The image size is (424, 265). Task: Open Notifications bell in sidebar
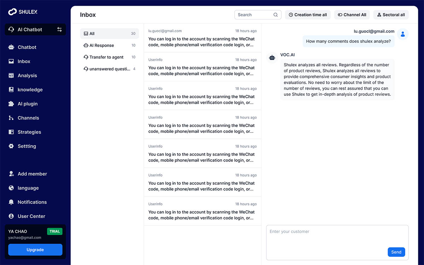[x=11, y=202]
